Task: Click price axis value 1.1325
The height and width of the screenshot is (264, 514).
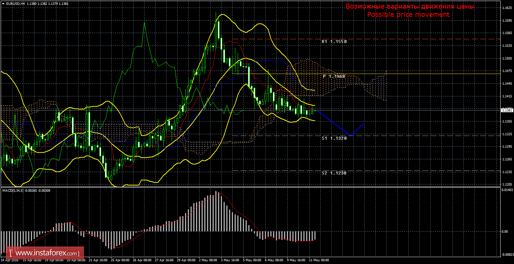Action: pyautogui.click(x=507, y=134)
